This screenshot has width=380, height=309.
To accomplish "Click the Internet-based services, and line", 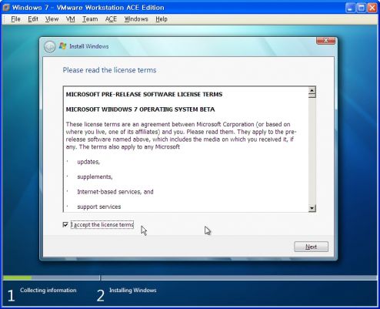I will coord(115,192).
